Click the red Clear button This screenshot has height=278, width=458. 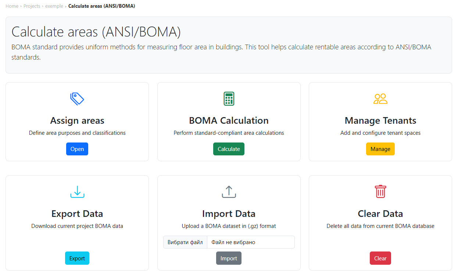[380, 258]
